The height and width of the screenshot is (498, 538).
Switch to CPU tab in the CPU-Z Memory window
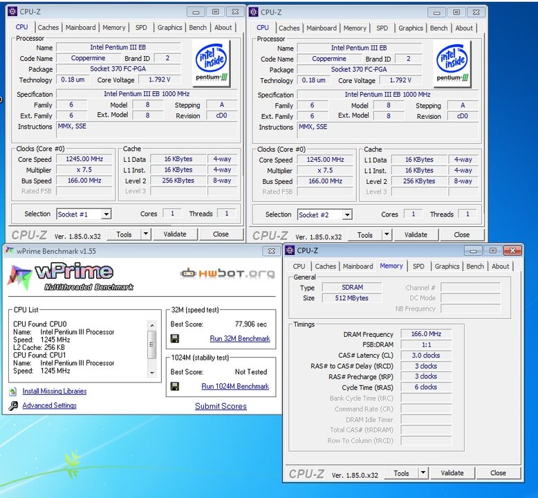[x=299, y=266]
